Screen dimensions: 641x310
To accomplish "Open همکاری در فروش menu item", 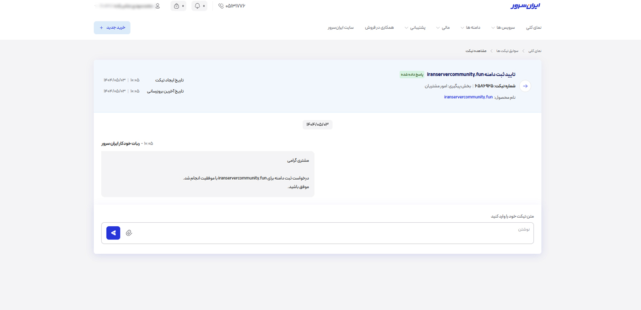I will tap(379, 27).
